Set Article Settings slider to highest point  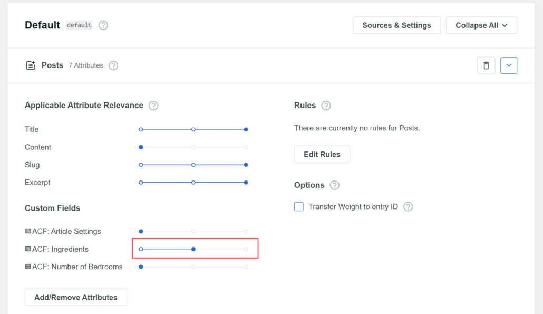click(x=246, y=231)
